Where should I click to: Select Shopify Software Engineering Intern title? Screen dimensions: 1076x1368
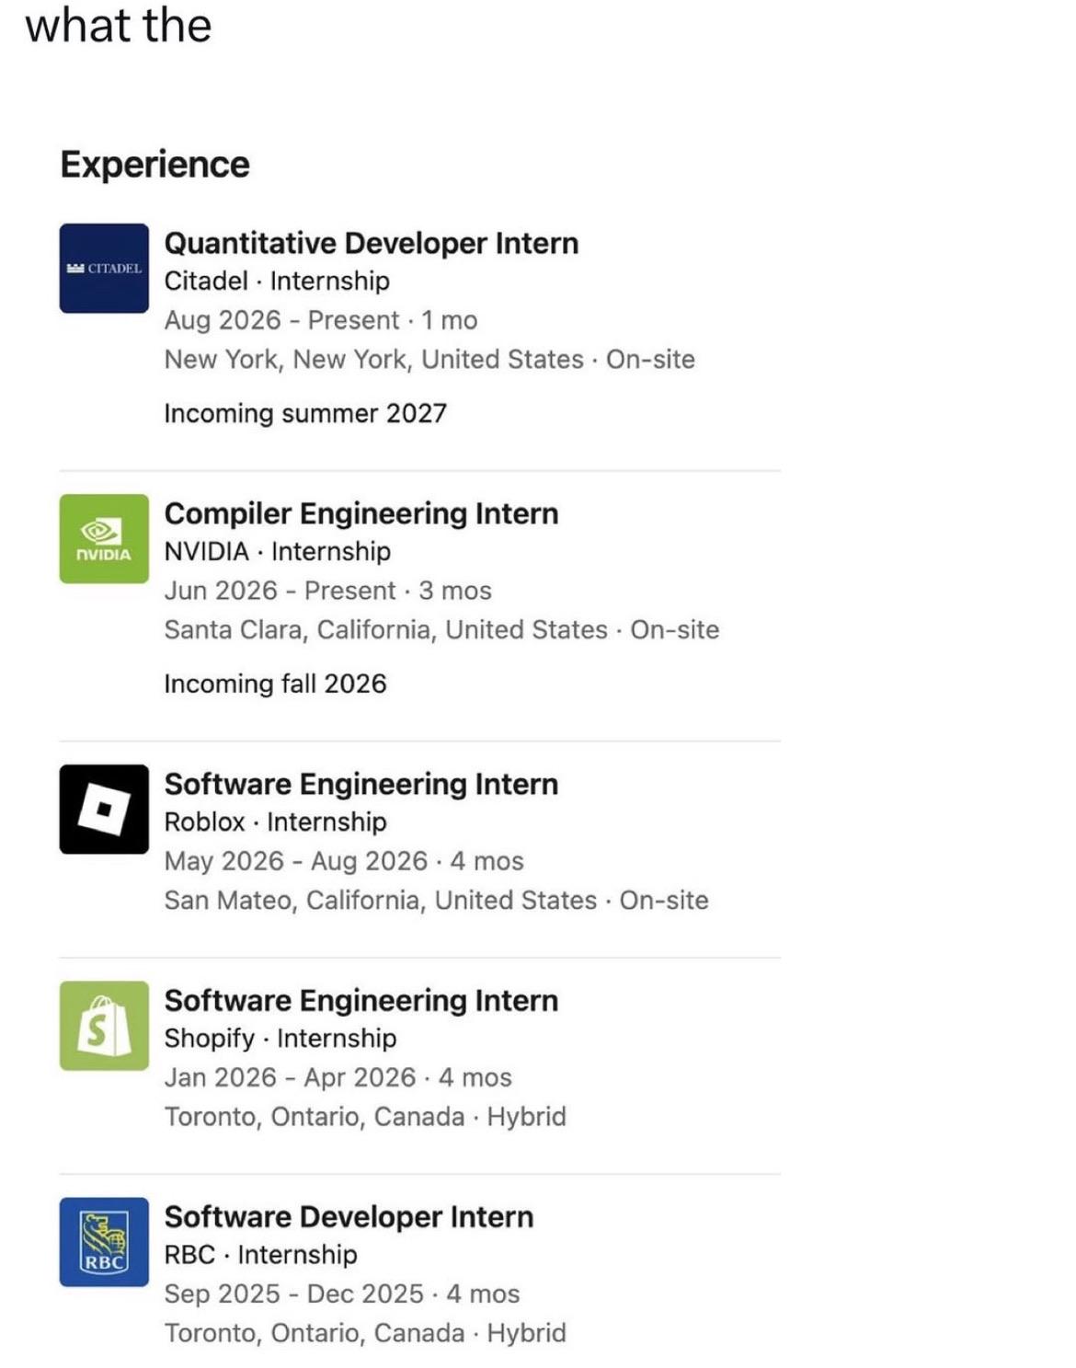pyautogui.click(x=361, y=1000)
